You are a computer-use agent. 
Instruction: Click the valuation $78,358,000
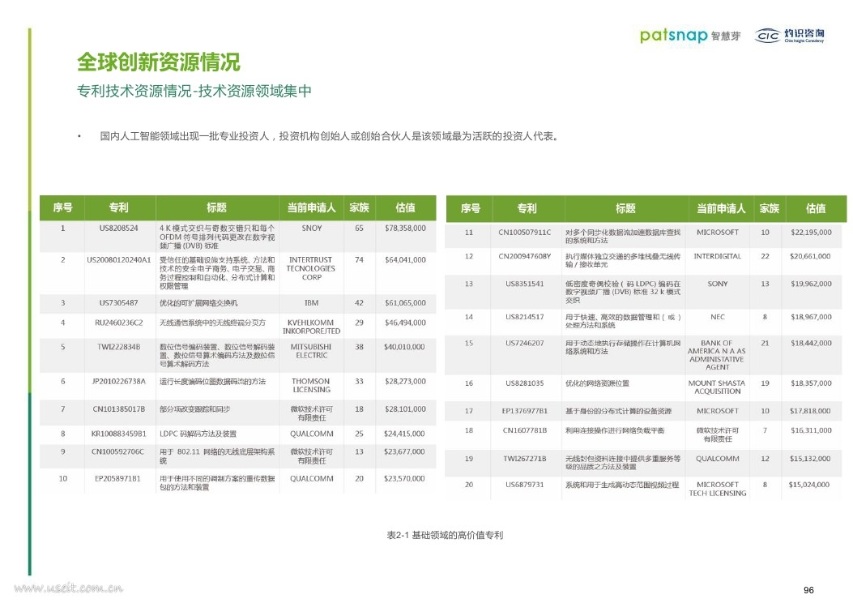point(405,228)
